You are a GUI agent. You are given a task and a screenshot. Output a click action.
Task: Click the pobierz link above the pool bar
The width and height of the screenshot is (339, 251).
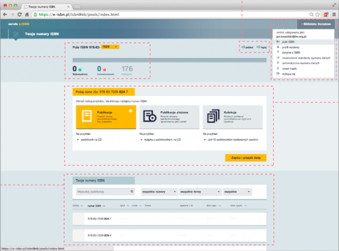pos(247,47)
